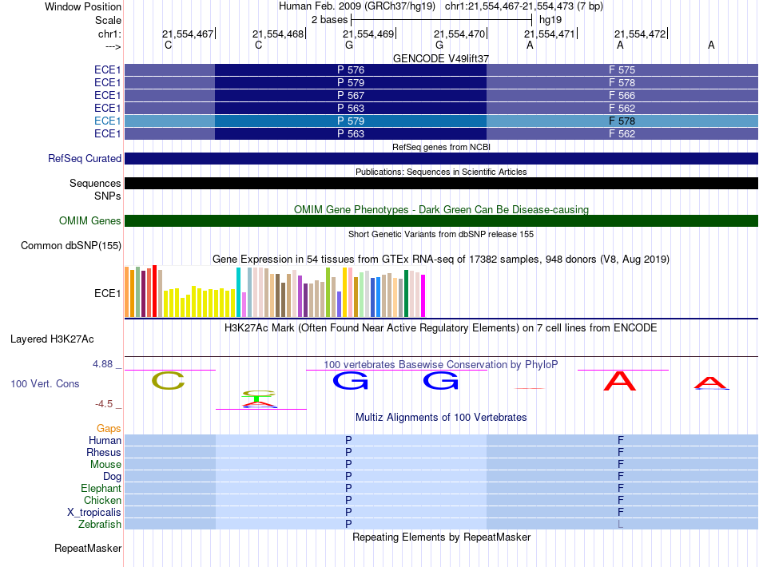Click the Elephant species label

click(101, 488)
